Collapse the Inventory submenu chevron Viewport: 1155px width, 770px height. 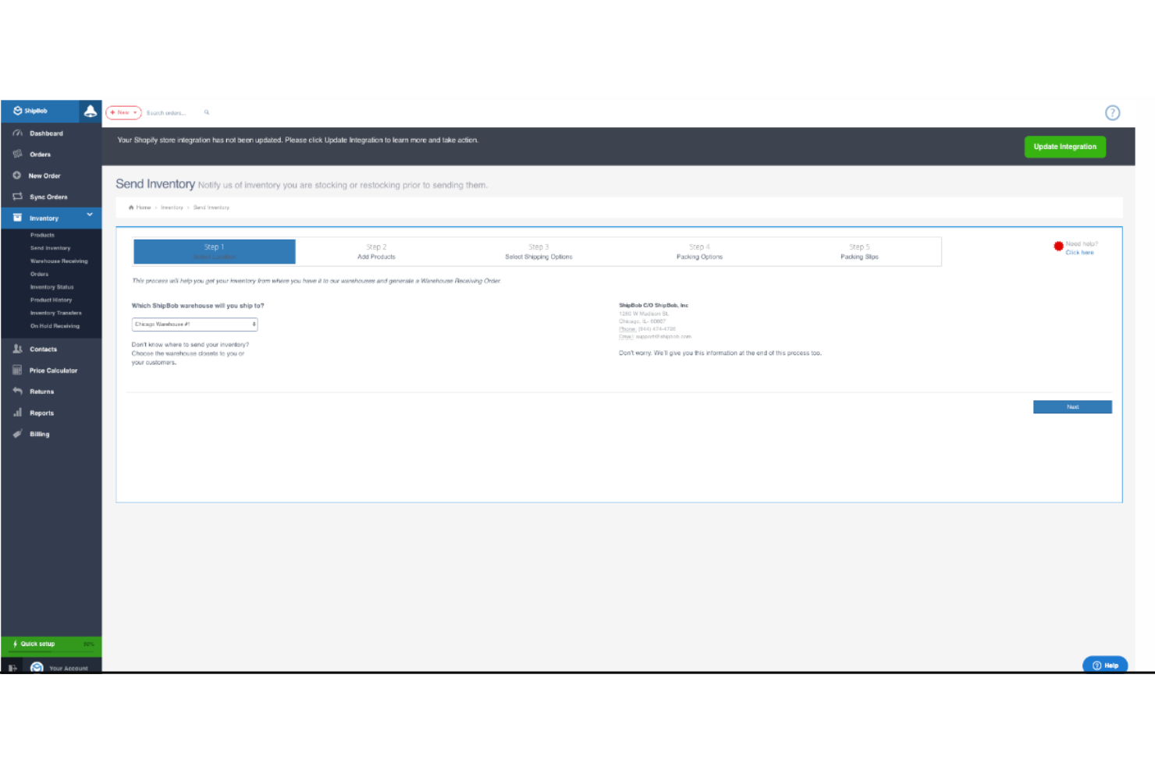[89, 215]
